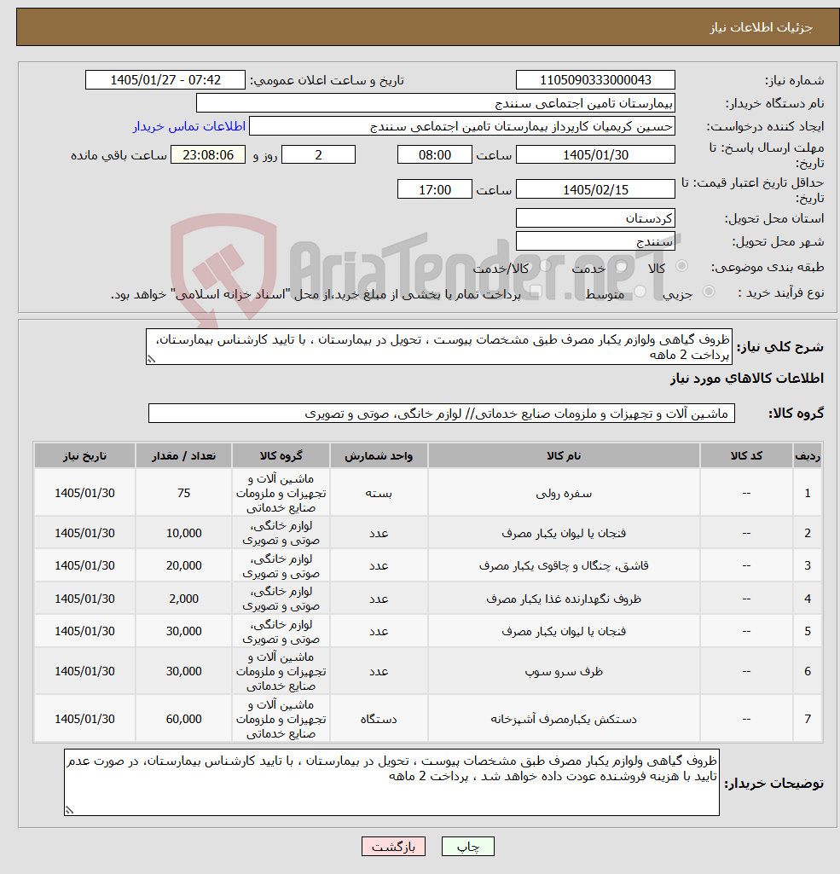
Task: Click the resize handle of the description text area
Action: [x=151, y=360]
